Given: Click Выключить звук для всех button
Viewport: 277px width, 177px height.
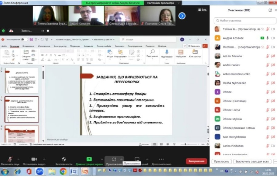Looking at the screenshot, I should coord(252,161).
